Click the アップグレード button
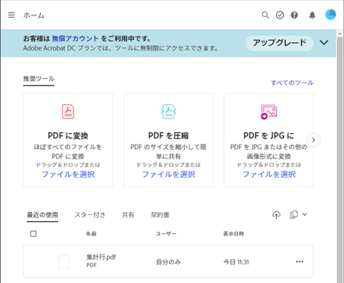This screenshot has width=344, height=283. 280,43
